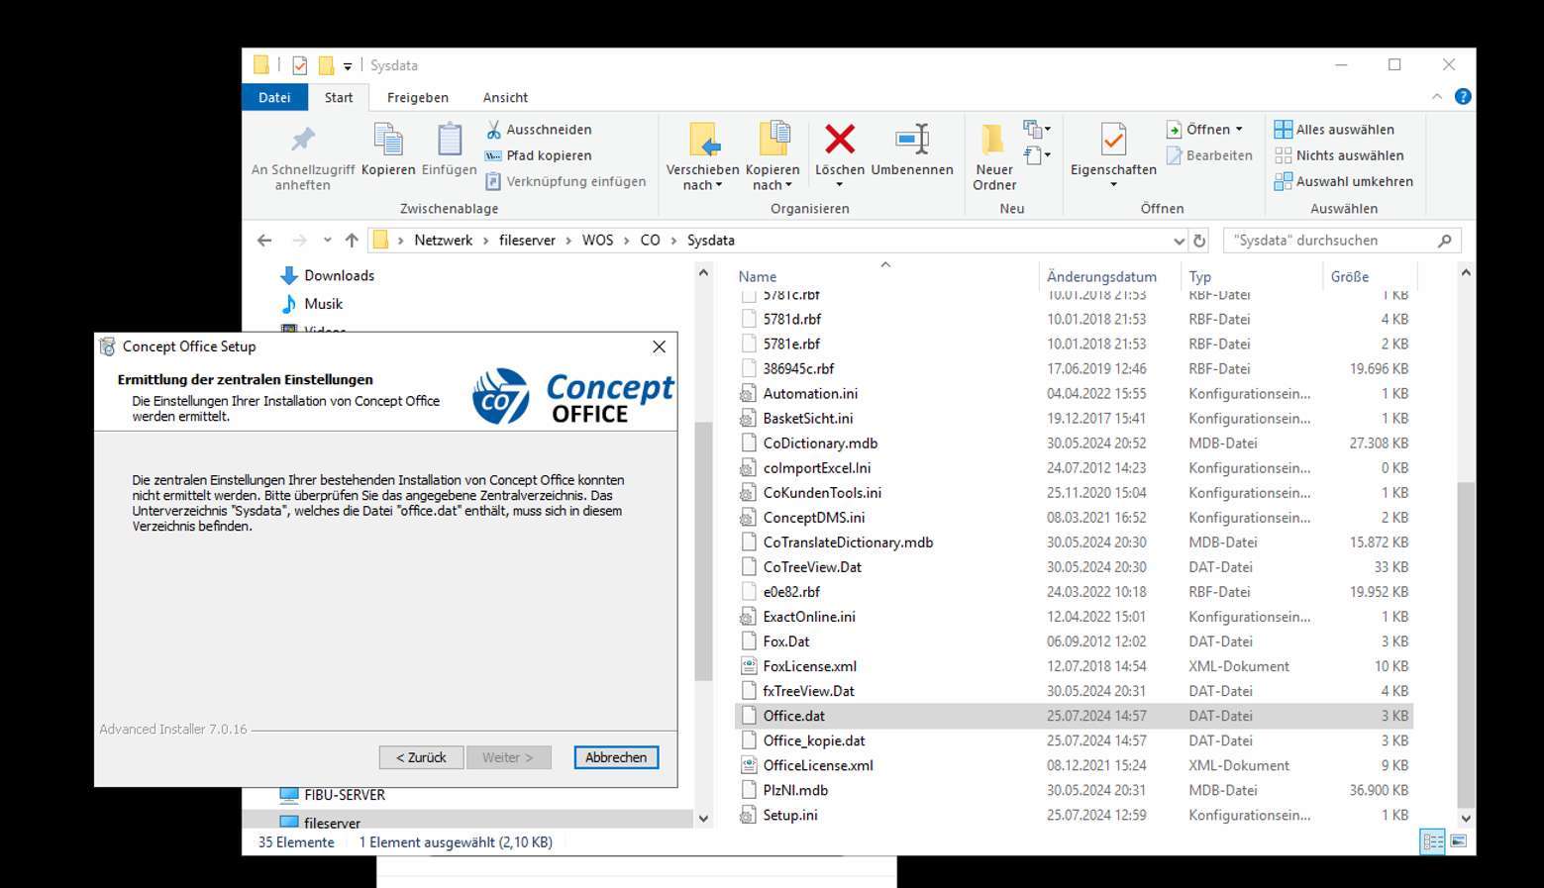Click the navigation pane scroll down arrow

703,819
